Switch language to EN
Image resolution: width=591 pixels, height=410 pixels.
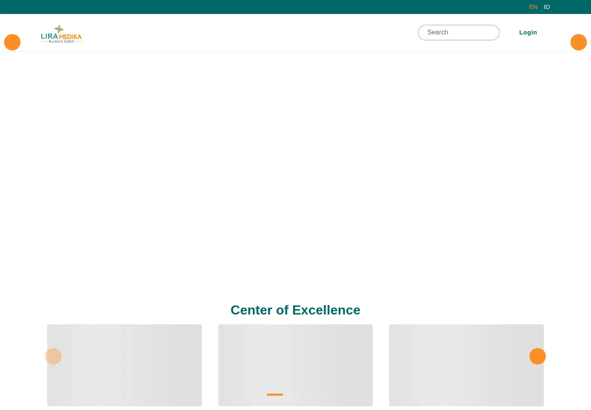point(533,7)
